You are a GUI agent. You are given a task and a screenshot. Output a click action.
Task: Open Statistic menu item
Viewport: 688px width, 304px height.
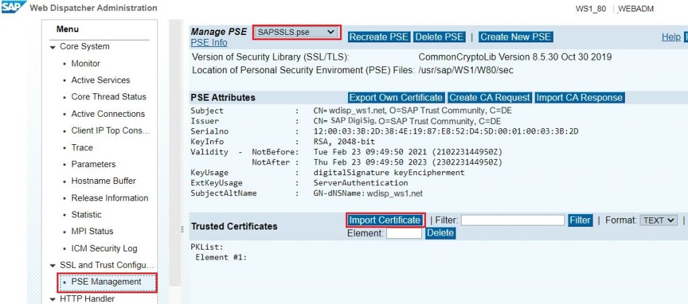tap(87, 215)
